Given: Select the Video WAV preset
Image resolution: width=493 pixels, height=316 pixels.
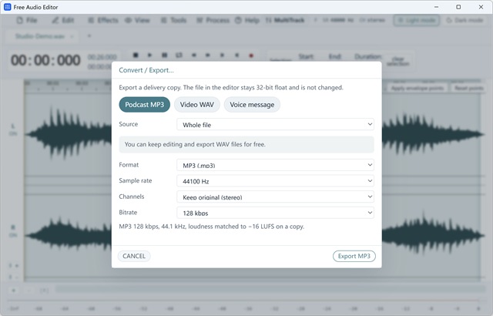Looking at the screenshot, I should tap(197, 105).
